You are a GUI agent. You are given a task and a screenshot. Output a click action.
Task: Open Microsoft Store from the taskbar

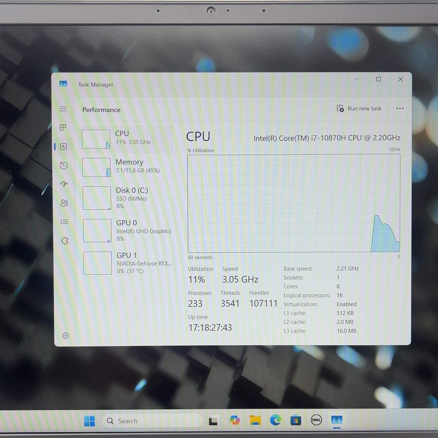pos(296,420)
